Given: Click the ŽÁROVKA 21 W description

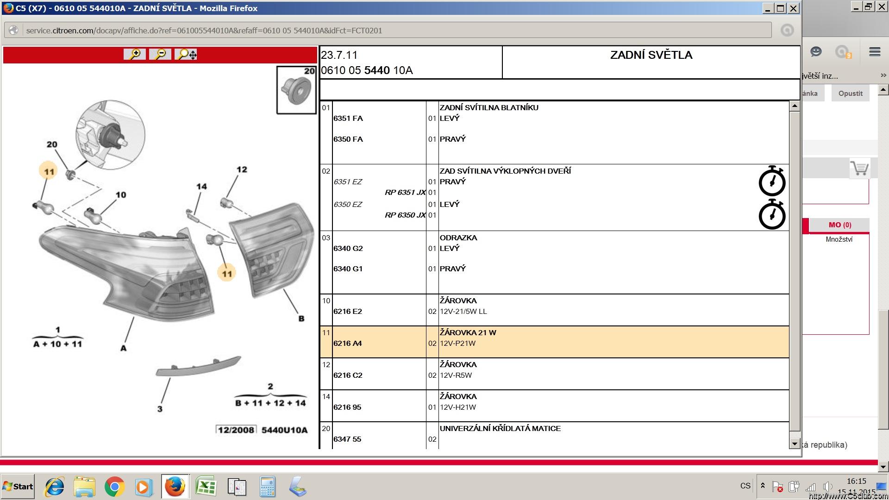Looking at the screenshot, I should click(x=468, y=332).
